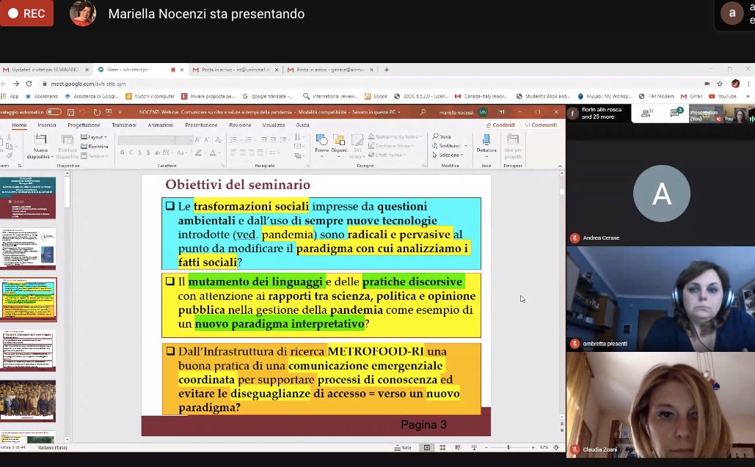Open the Animazioni ribbon tab

click(161, 125)
